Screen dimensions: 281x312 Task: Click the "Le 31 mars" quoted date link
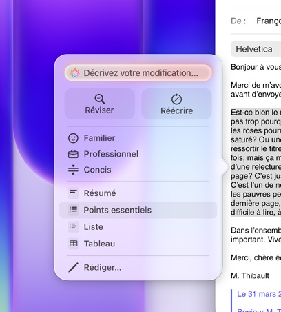coord(259,294)
